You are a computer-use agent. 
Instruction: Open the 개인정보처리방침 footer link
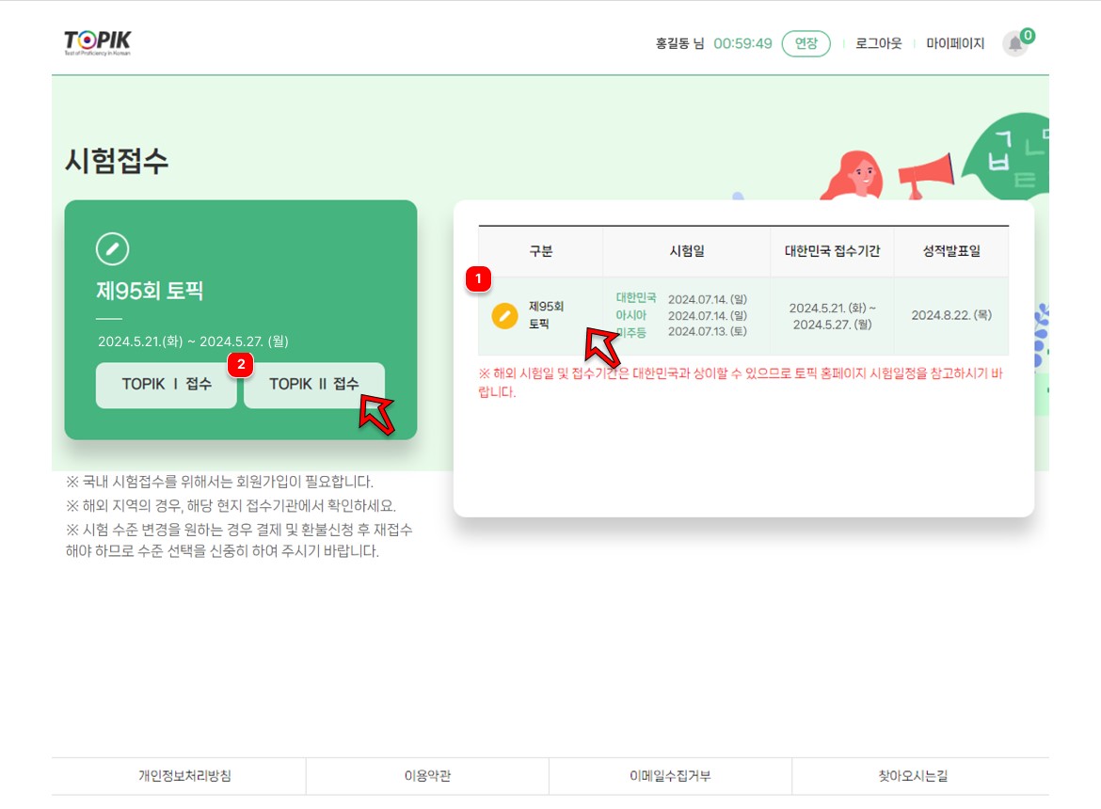pos(184,776)
